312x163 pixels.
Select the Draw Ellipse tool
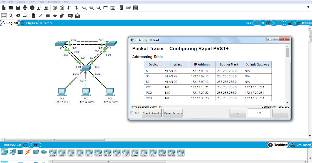[x=54, y=16]
